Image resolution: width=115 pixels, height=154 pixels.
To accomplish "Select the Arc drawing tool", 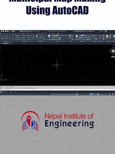I will pyautogui.click(x=10, y=37).
